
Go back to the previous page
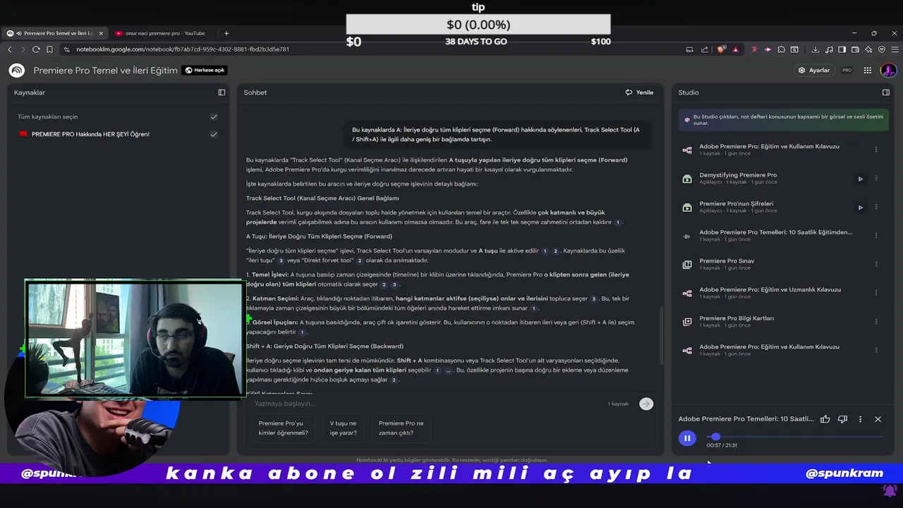[9, 49]
